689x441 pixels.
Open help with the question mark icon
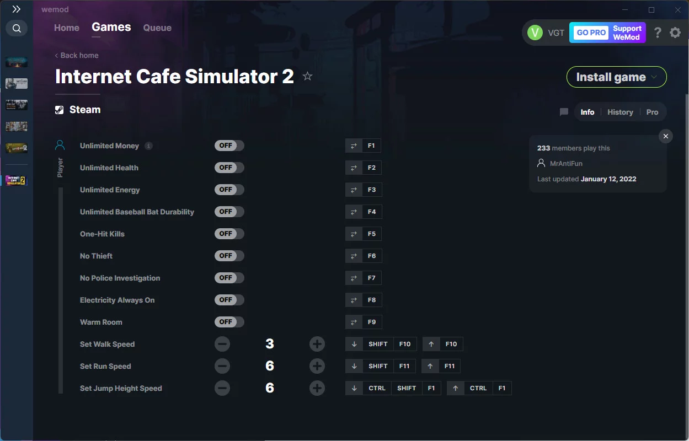(658, 33)
